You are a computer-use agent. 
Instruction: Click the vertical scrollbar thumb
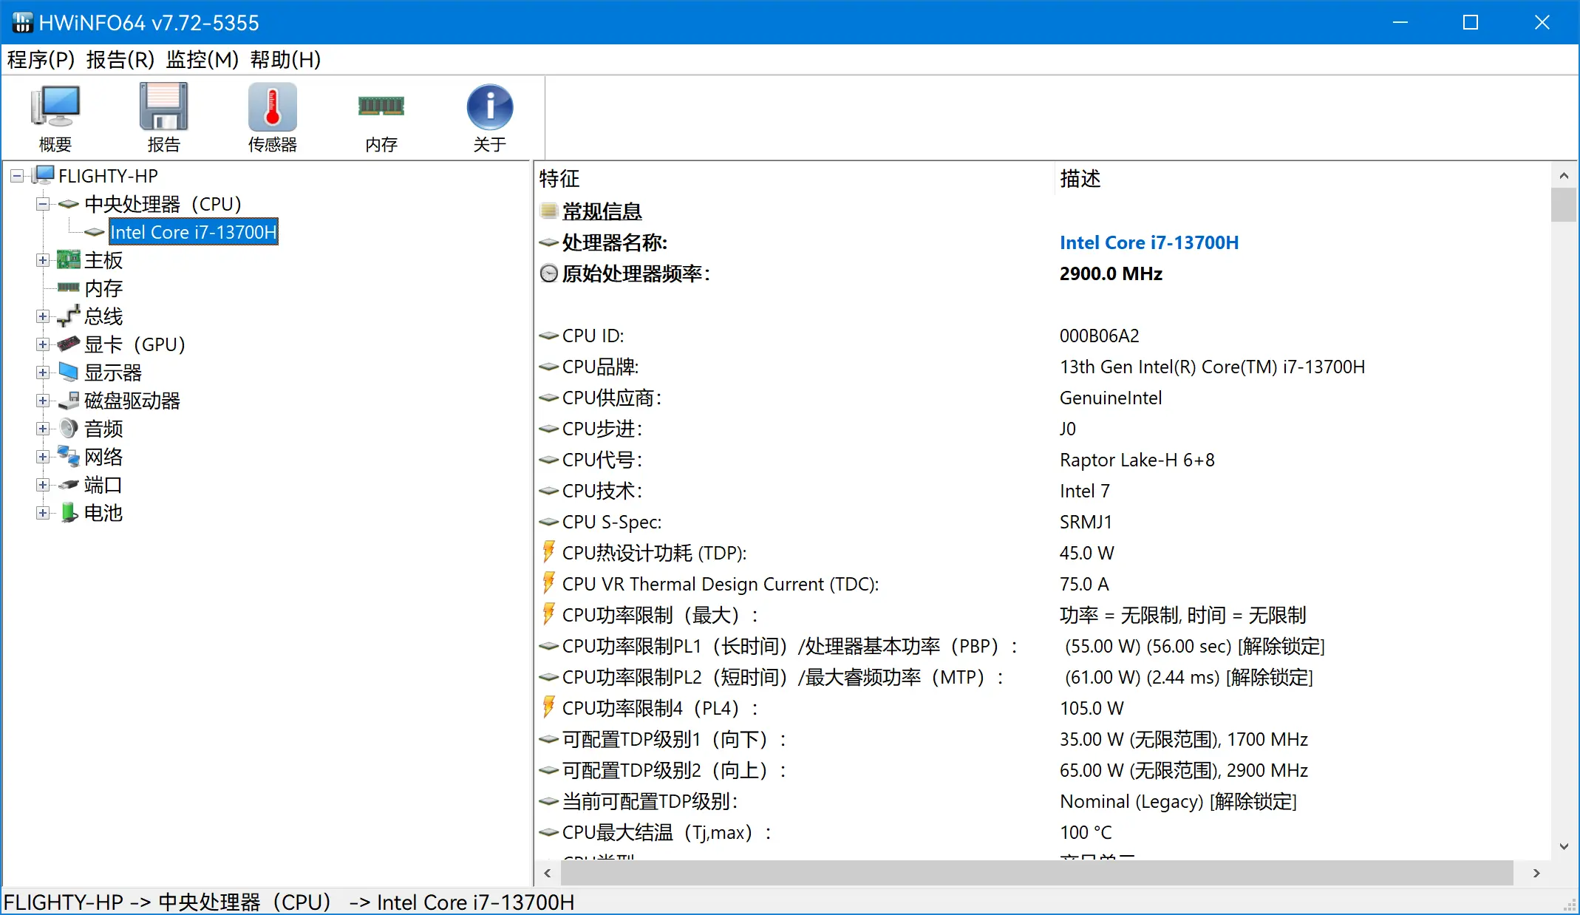pos(1564,205)
